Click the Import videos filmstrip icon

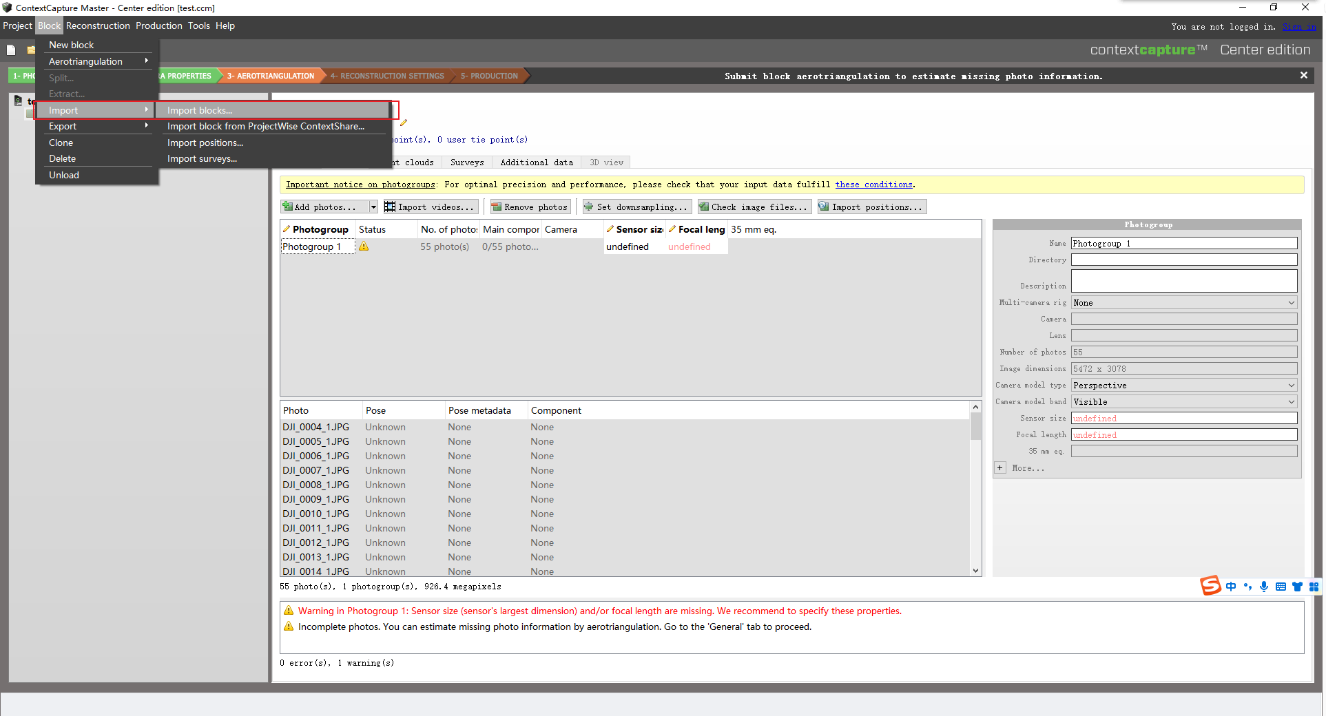point(390,207)
